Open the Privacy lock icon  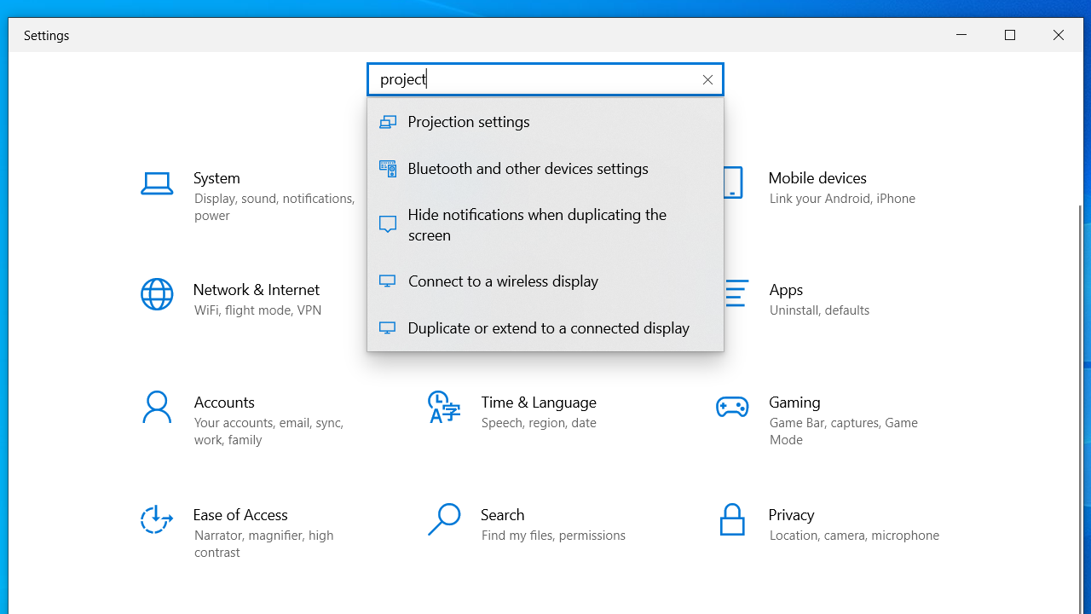[732, 519]
